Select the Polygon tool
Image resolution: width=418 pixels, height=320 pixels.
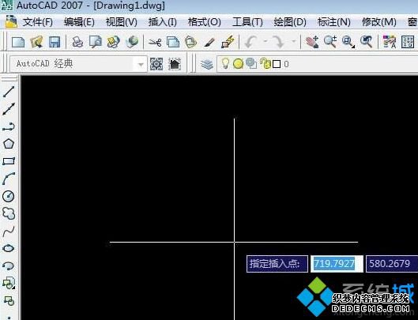coord(9,144)
